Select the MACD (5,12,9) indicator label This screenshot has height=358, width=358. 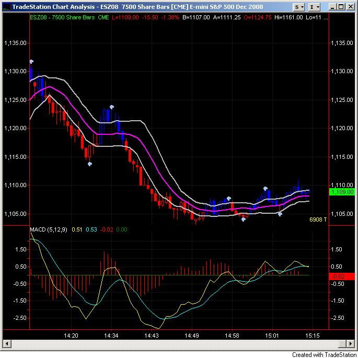tap(49, 229)
